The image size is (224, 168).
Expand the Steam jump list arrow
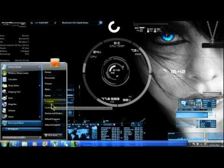(40, 117)
